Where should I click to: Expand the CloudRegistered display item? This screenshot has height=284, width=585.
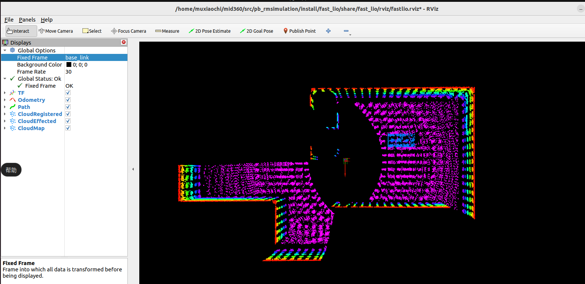click(x=5, y=114)
